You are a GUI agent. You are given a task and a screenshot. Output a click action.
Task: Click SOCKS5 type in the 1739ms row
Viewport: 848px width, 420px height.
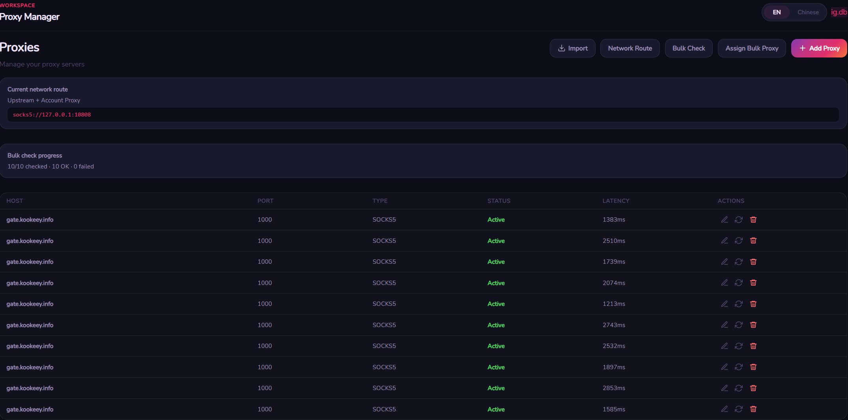(x=384, y=262)
